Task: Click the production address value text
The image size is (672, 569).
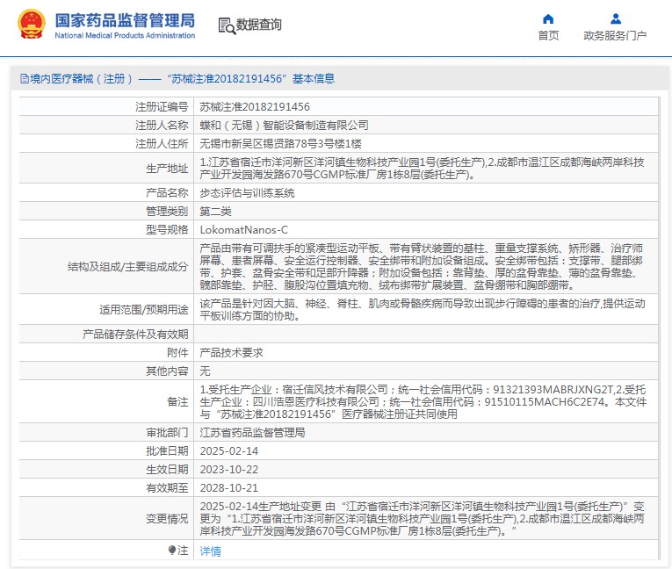Action: [423, 169]
